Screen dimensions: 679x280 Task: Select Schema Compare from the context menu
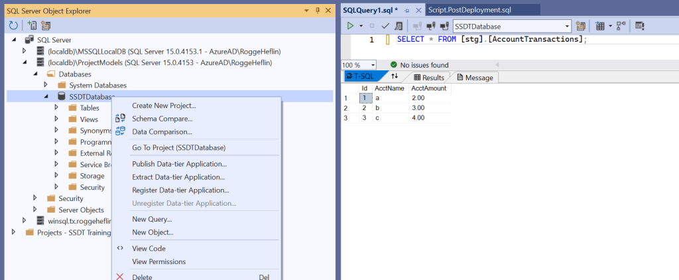tap(162, 119)
